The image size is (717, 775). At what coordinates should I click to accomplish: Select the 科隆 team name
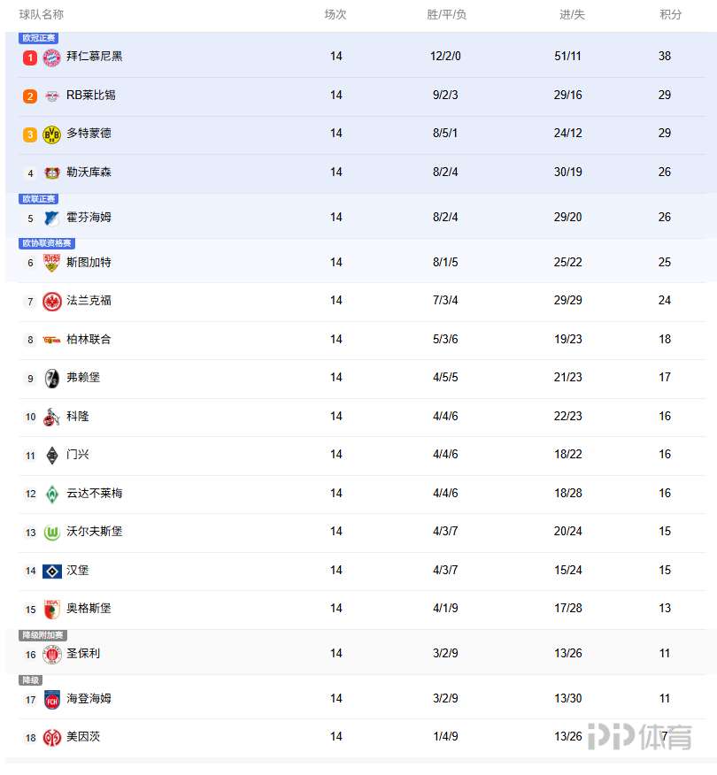[78, 417]
